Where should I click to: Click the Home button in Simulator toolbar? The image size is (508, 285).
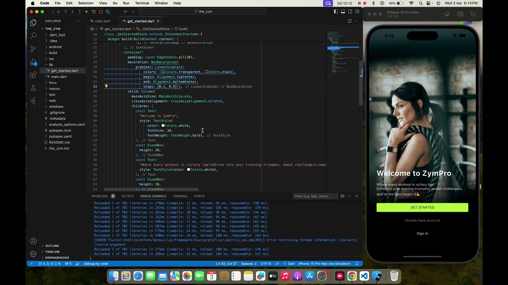[x=447, y=14]
